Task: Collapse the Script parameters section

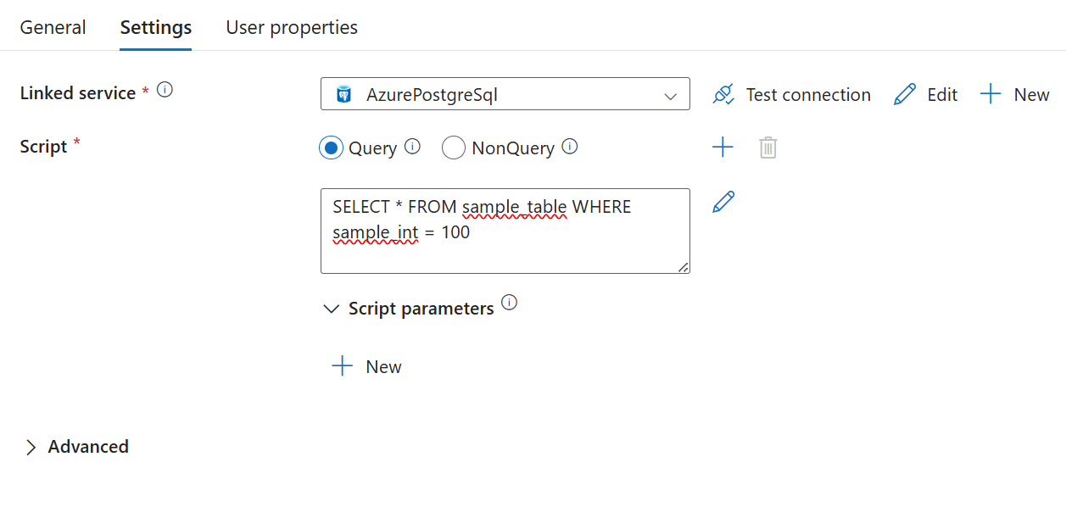Action: point(332,309)
